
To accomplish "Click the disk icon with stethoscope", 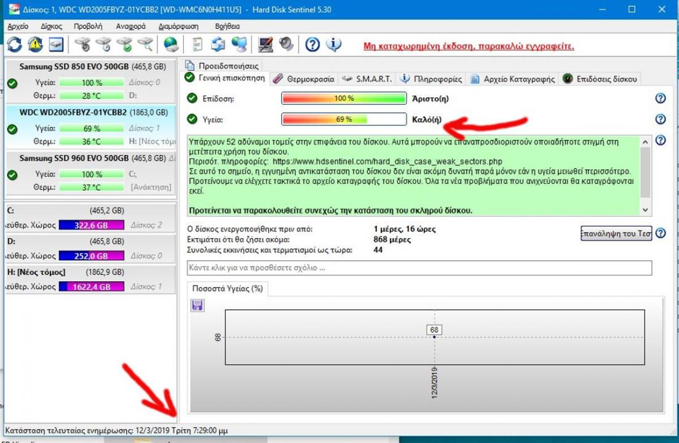I will point(82,44).
